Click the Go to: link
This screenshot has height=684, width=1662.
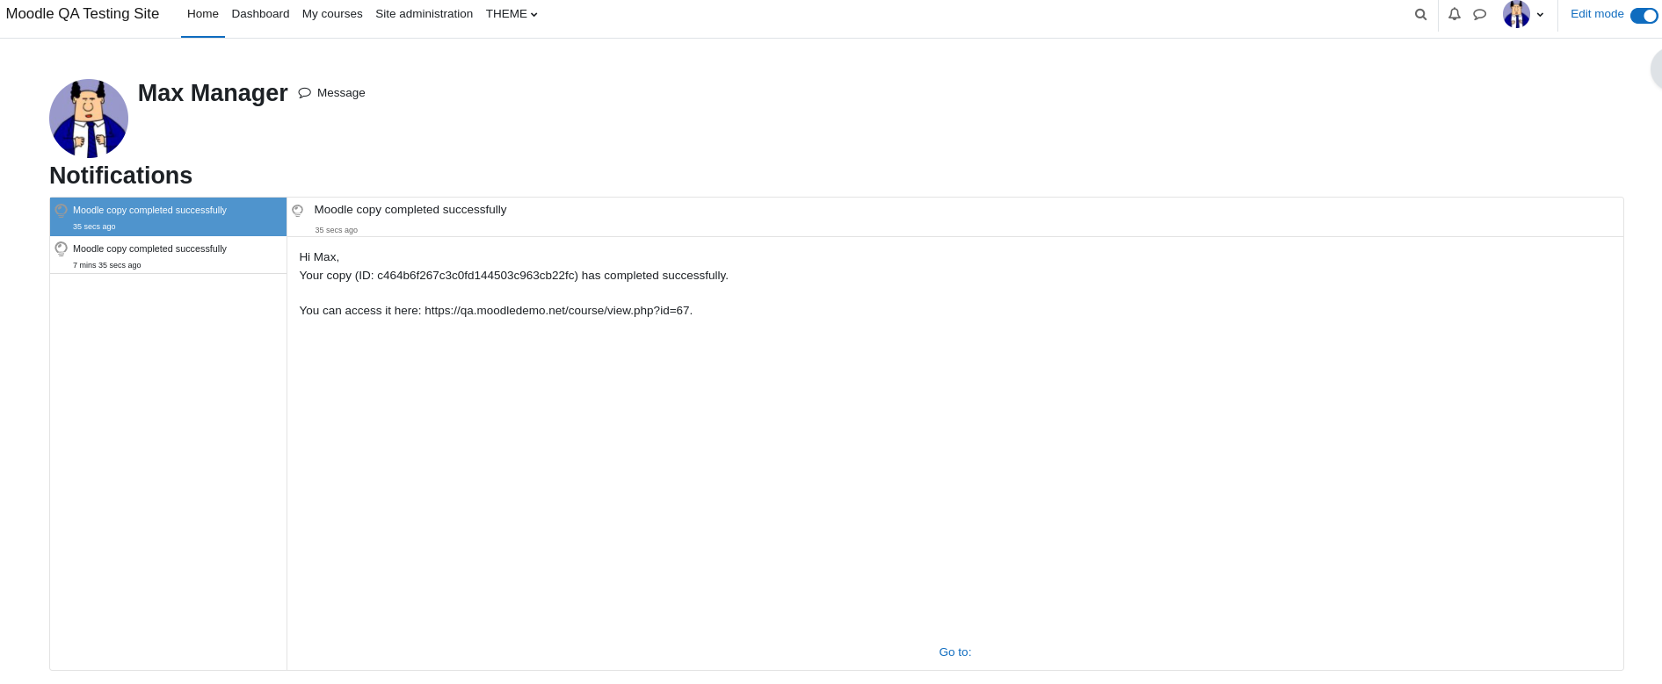(954, 652)
